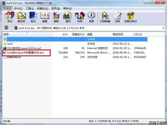Click type cell Internet 快捷方式

pyautogui.click(x=97, y=48)
